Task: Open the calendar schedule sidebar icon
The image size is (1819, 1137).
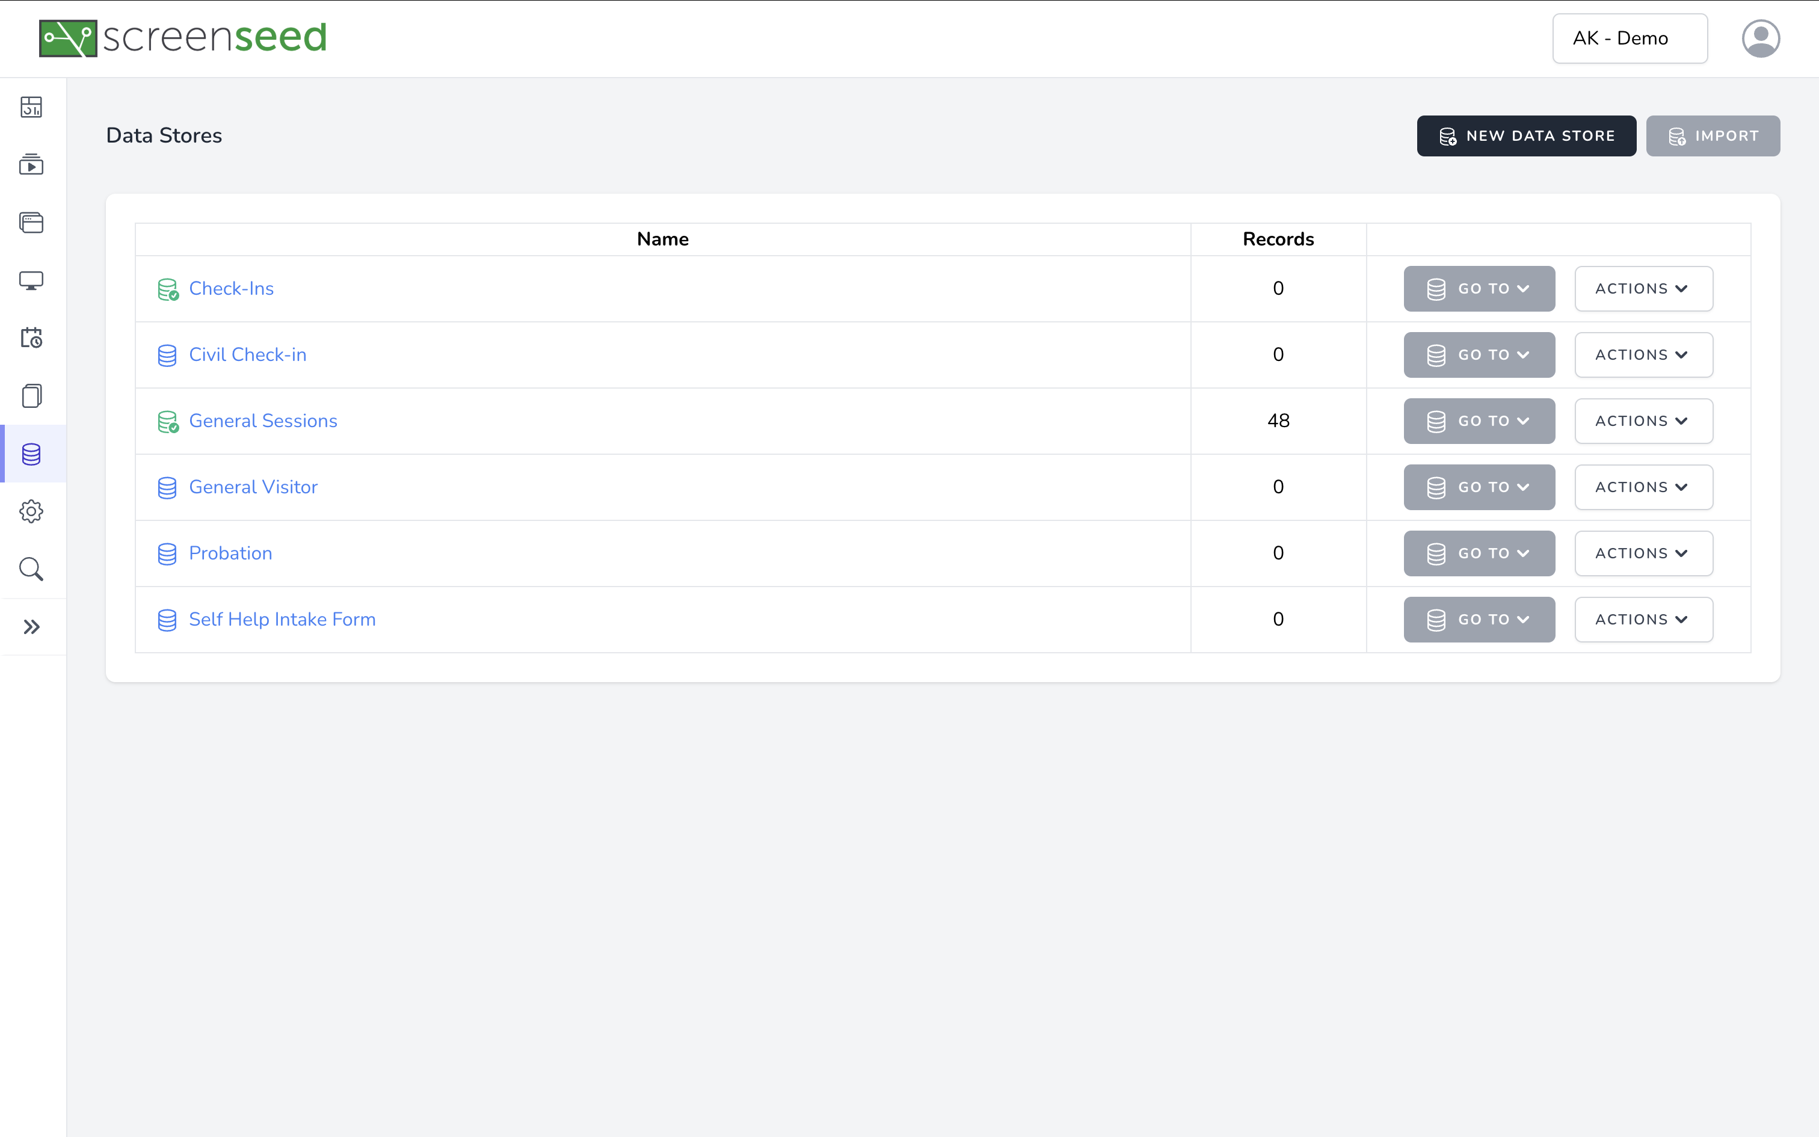Action: coord(31,337)
